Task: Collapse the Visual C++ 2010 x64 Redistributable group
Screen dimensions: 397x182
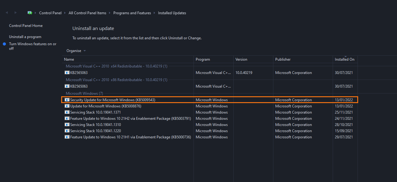Action: pos(116,66)
